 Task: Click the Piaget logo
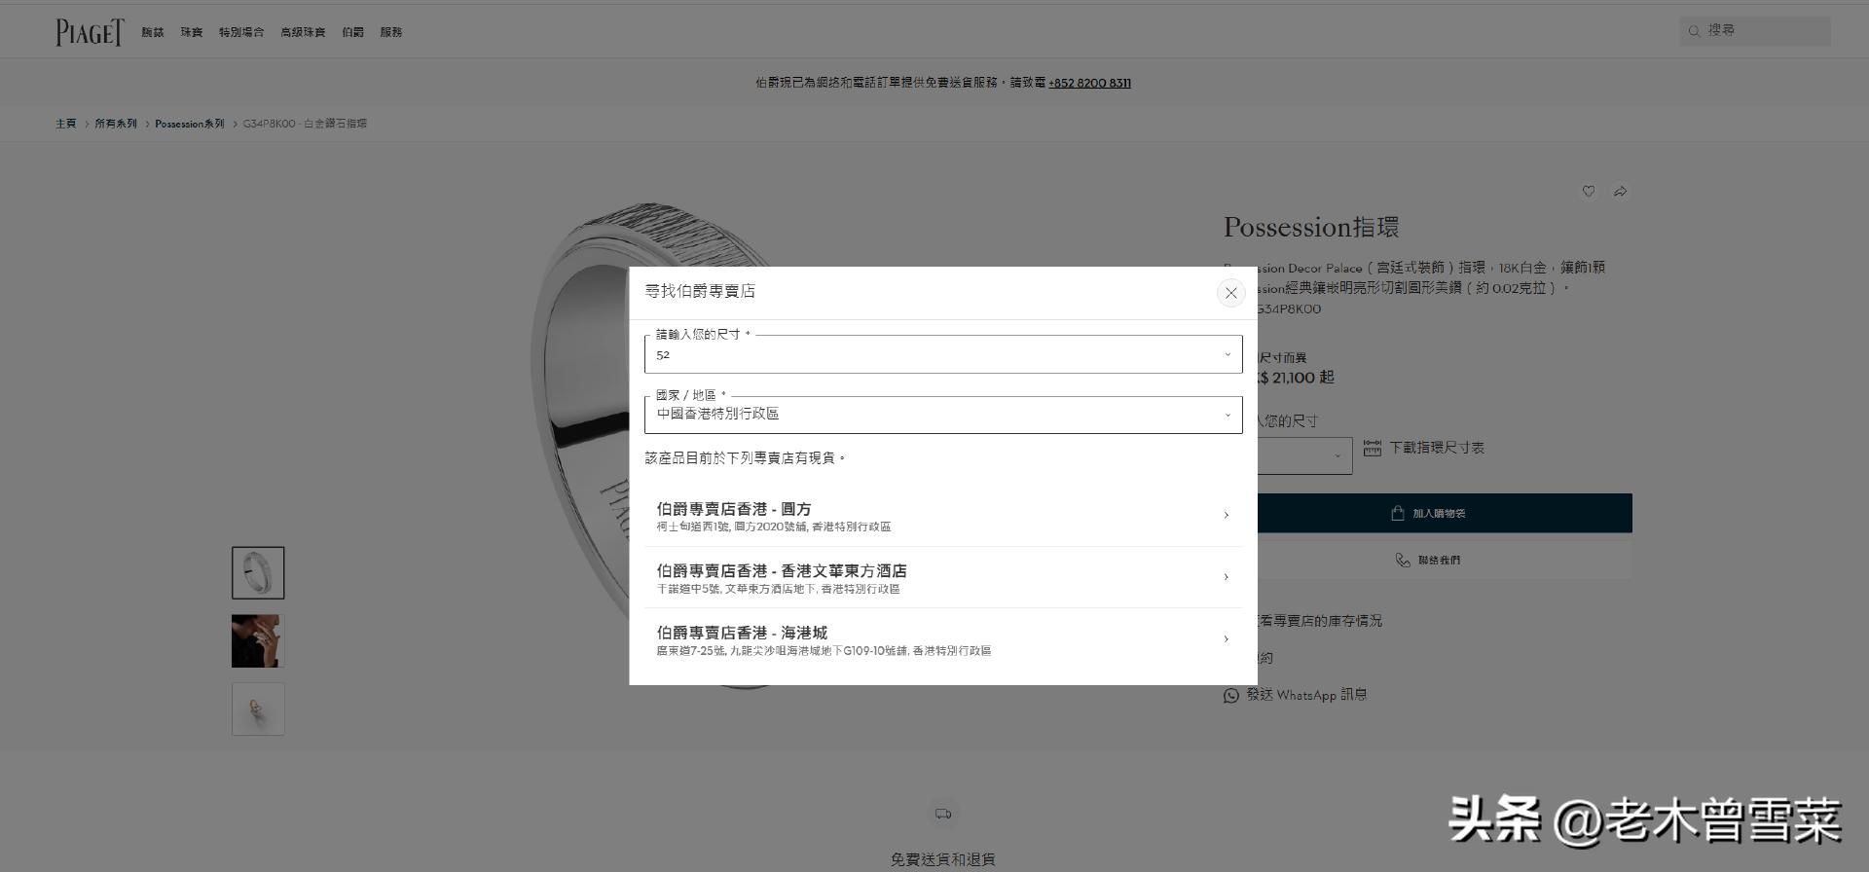pos(90,32)
